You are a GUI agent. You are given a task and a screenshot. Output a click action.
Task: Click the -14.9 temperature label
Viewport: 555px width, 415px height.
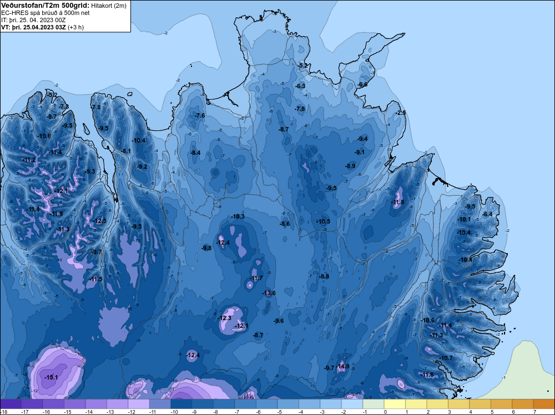point(342,366)
